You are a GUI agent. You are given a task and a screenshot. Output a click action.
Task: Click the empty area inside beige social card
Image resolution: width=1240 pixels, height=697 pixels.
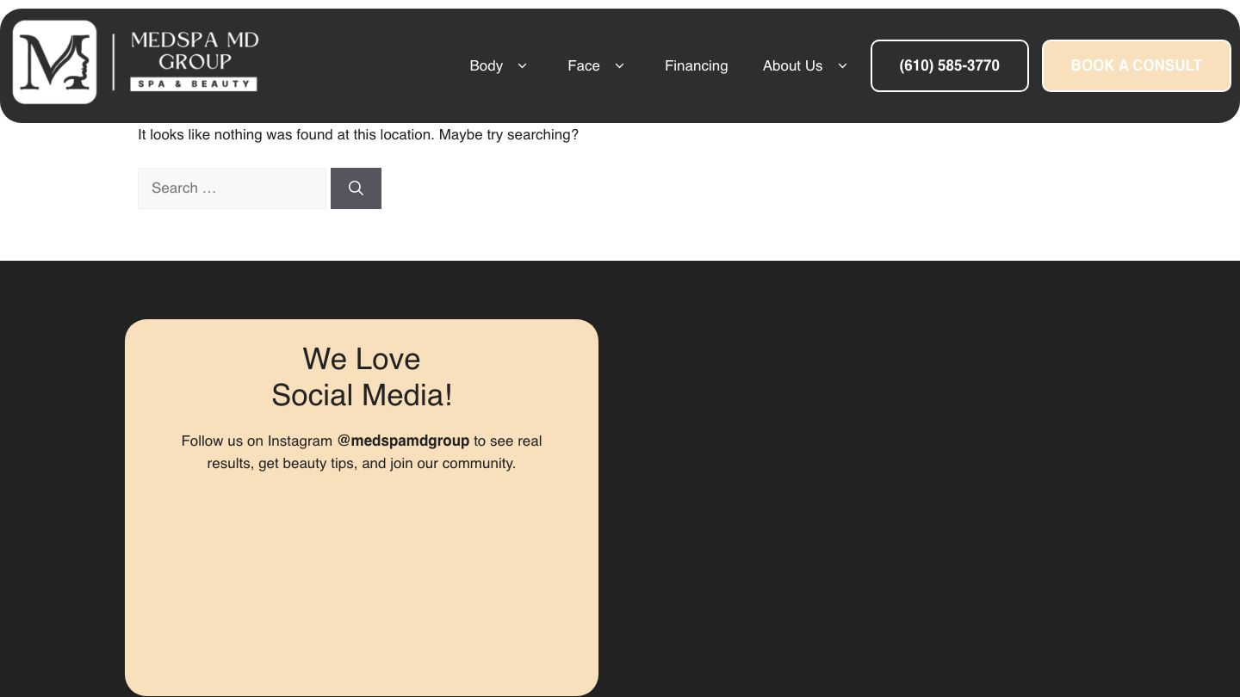pos(362,585)
